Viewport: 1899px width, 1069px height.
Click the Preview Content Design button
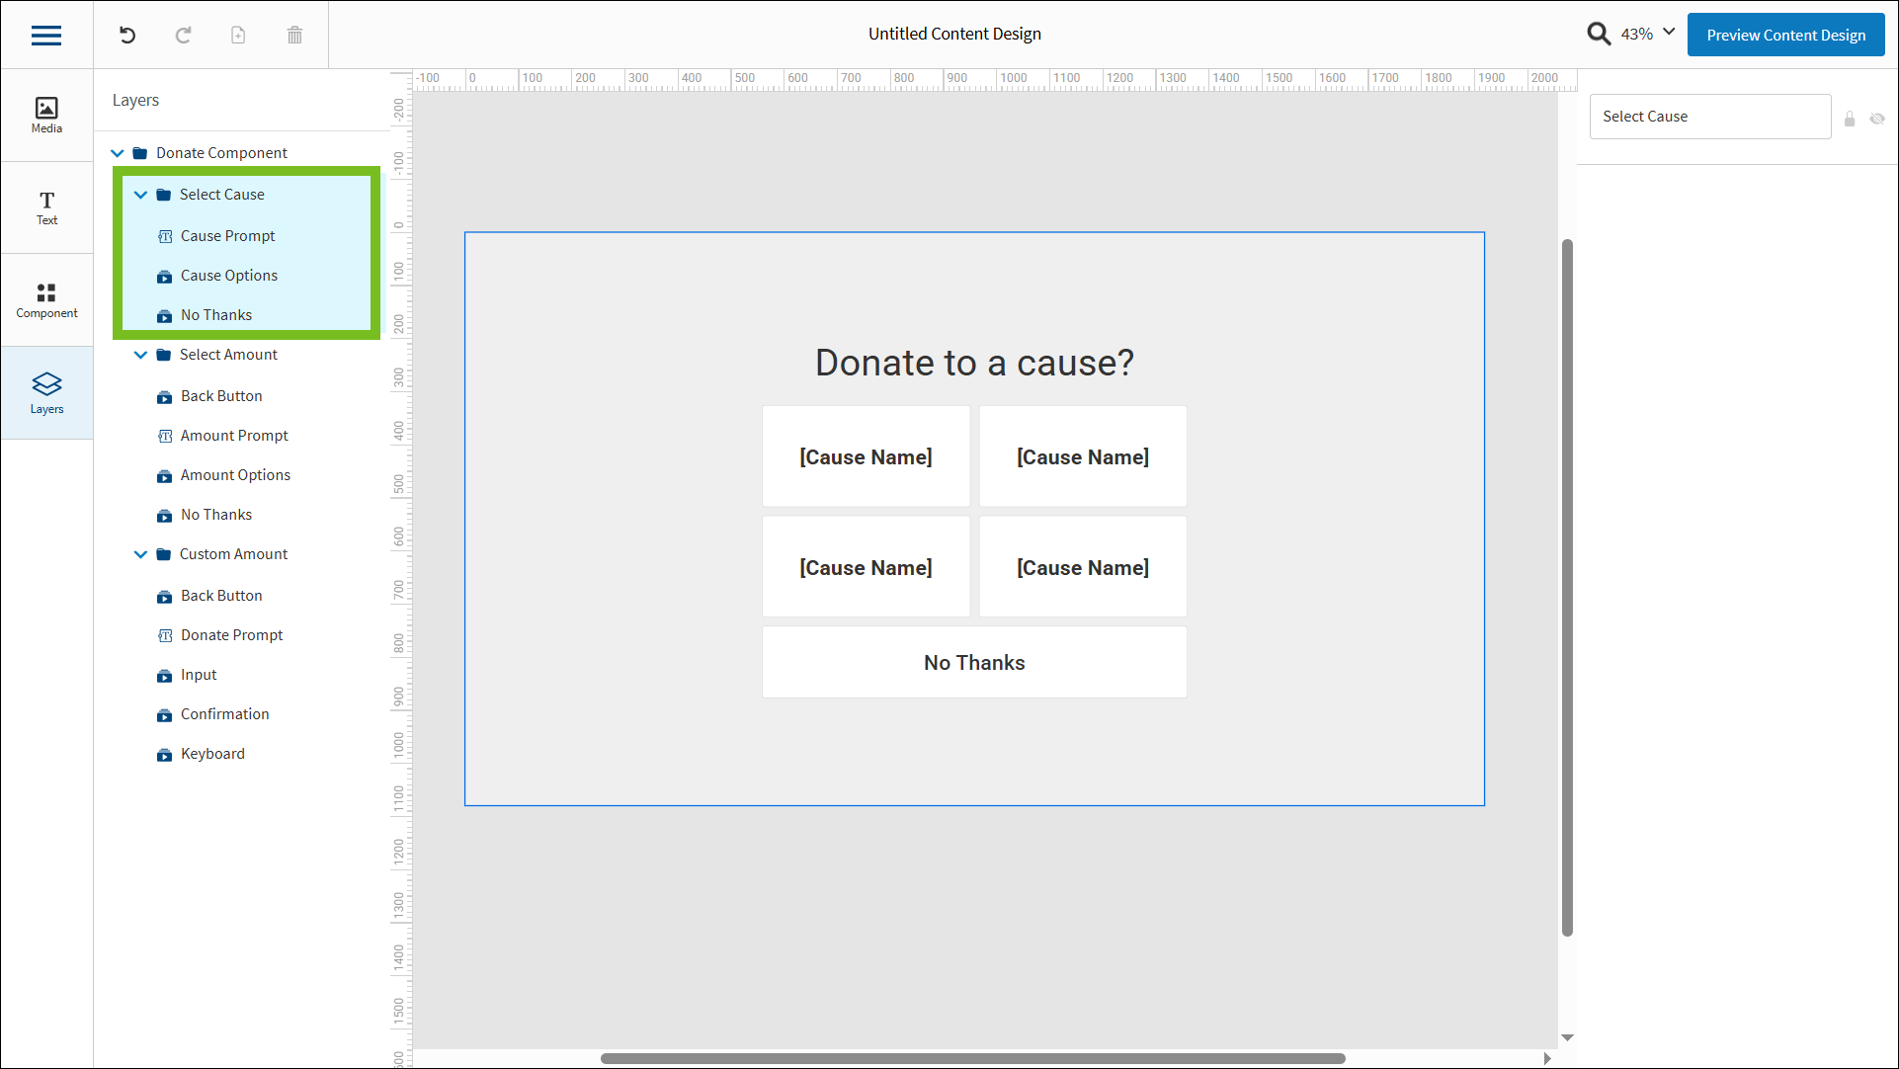[1784, 35]
